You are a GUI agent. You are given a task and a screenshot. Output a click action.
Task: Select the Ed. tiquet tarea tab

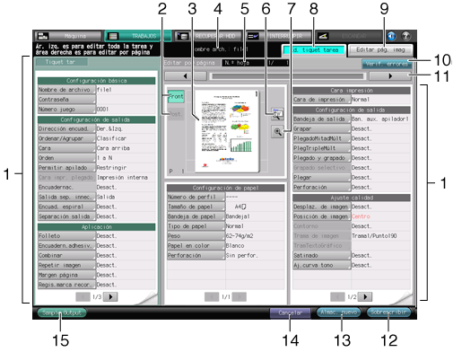tap(314, 50)
